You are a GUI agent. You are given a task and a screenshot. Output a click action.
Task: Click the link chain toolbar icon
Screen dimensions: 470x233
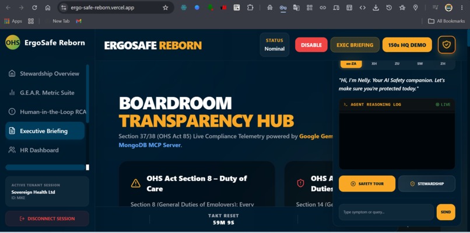323,8
